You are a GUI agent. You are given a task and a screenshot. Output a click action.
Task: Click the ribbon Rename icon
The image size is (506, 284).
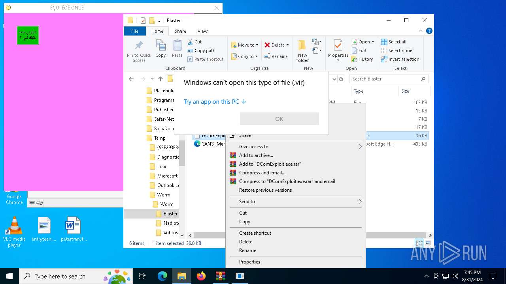click(267, 56)
